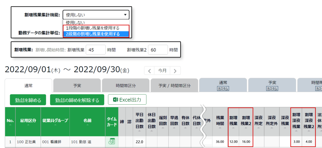Click 割増残業 hours input field showing 45
322x148 pixels.
click(x=96, y=50)
